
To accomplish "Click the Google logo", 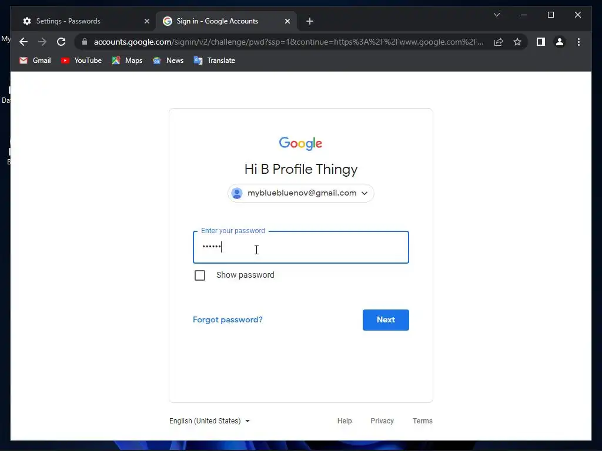I will click(300, 143).
